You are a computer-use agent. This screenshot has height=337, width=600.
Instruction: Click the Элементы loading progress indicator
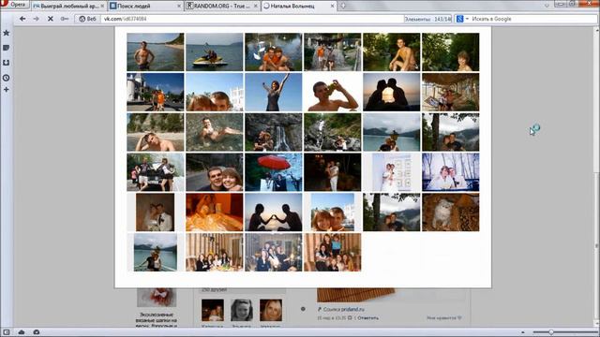427,19
